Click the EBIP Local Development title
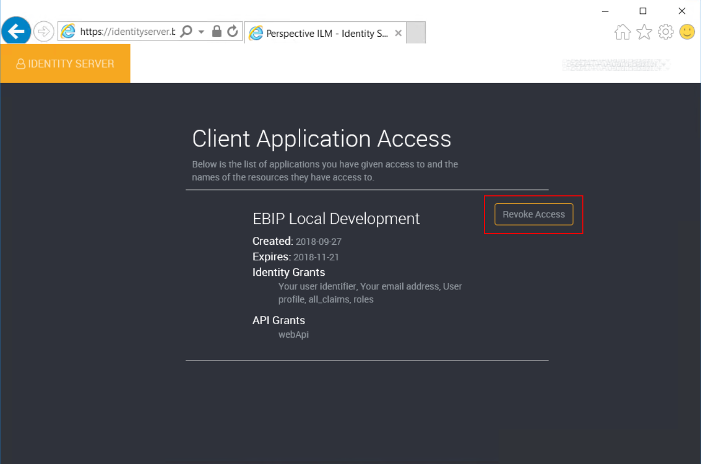Viewport: 701px width, 464px height. [336, 218]
